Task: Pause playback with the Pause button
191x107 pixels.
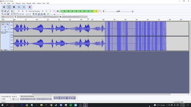Action: [4, 7]
